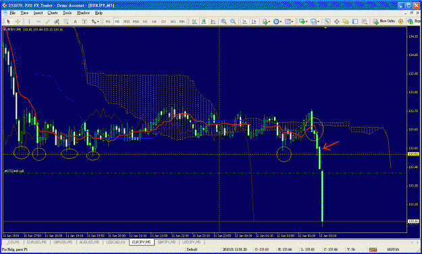Open the Insert menu
Image resolution: width=422 pixels, height=254 pixels.
[x=38, y=13]
